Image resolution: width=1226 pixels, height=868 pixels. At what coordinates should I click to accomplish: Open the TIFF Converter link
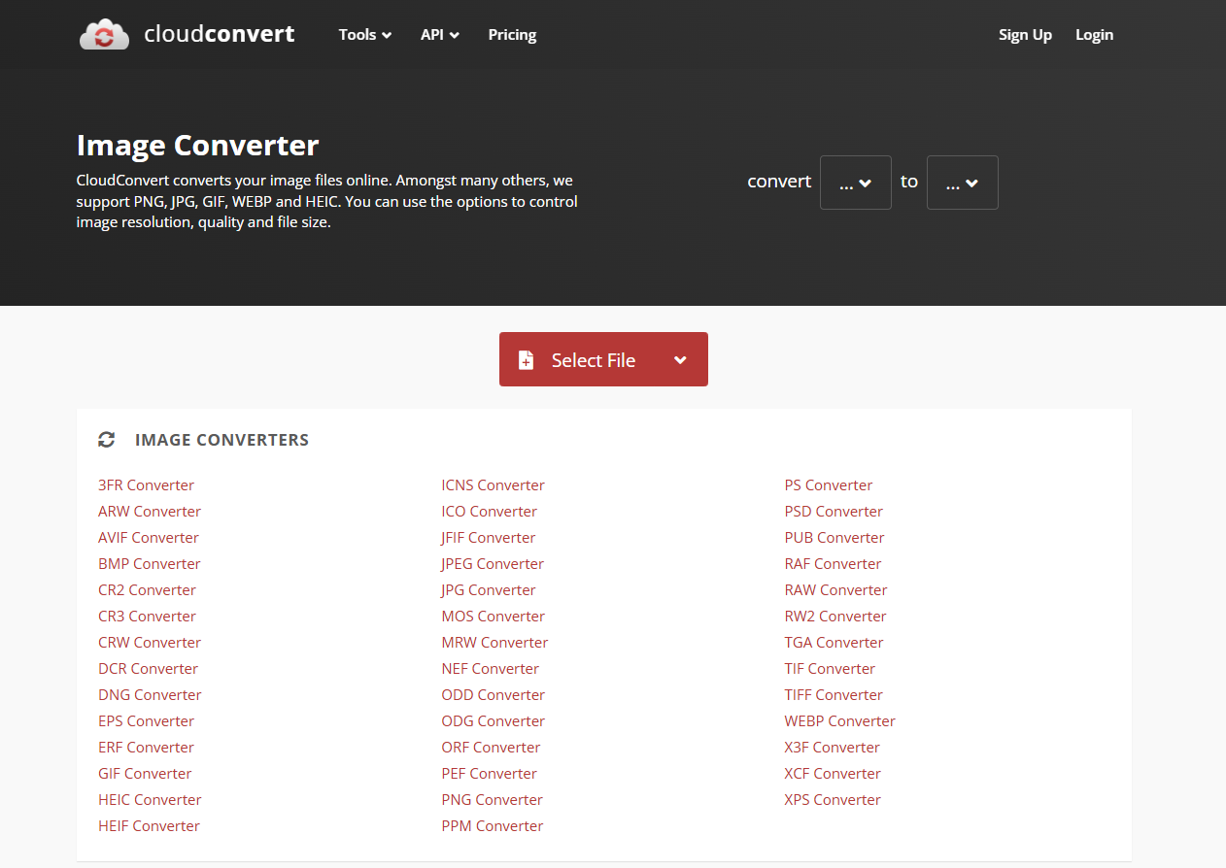pos(833,694)
